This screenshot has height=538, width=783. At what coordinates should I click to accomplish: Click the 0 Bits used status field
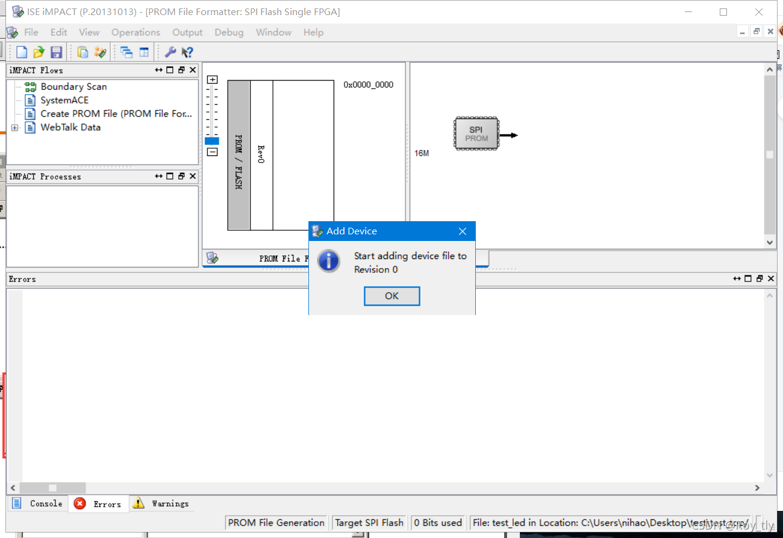(x=438, y=523)
